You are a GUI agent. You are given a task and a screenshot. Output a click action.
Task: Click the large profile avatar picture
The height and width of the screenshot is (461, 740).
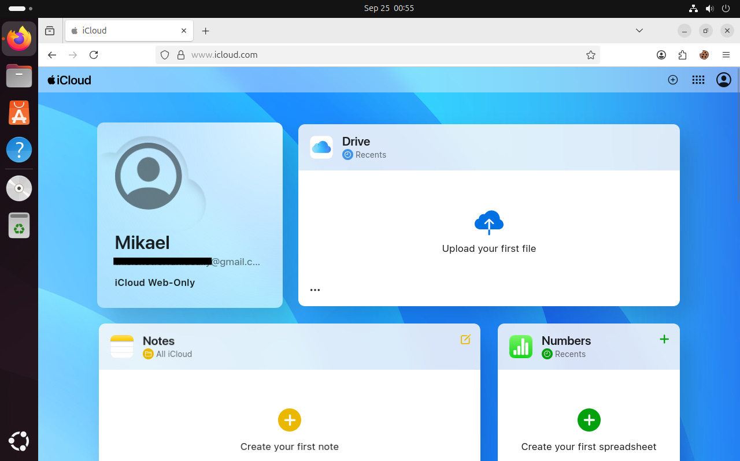[149, 176]
